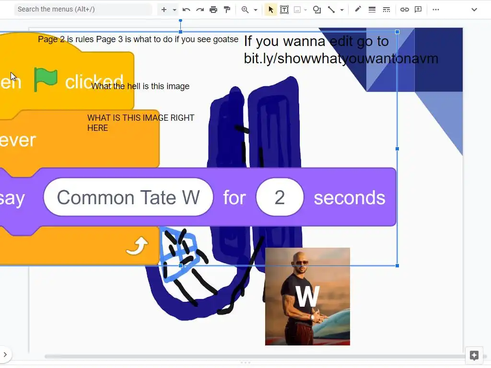Viewport: 491px width, 368px height.
Task: Click the 'If you wanna edit go to' text
Action: [316, 41]
